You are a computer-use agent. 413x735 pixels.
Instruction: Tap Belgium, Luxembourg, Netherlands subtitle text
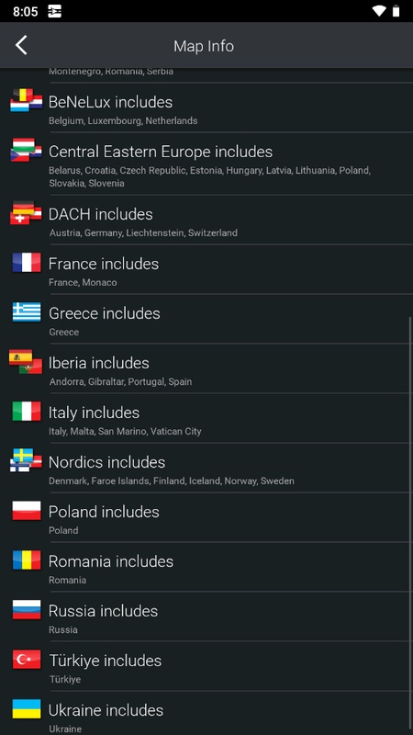(x=123, y=121)
